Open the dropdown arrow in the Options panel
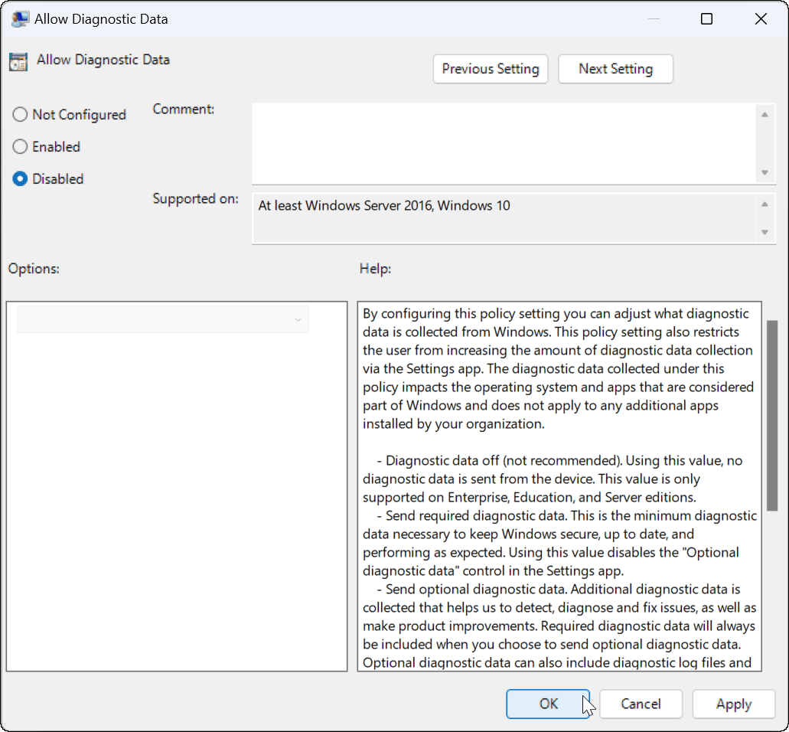 299,319
